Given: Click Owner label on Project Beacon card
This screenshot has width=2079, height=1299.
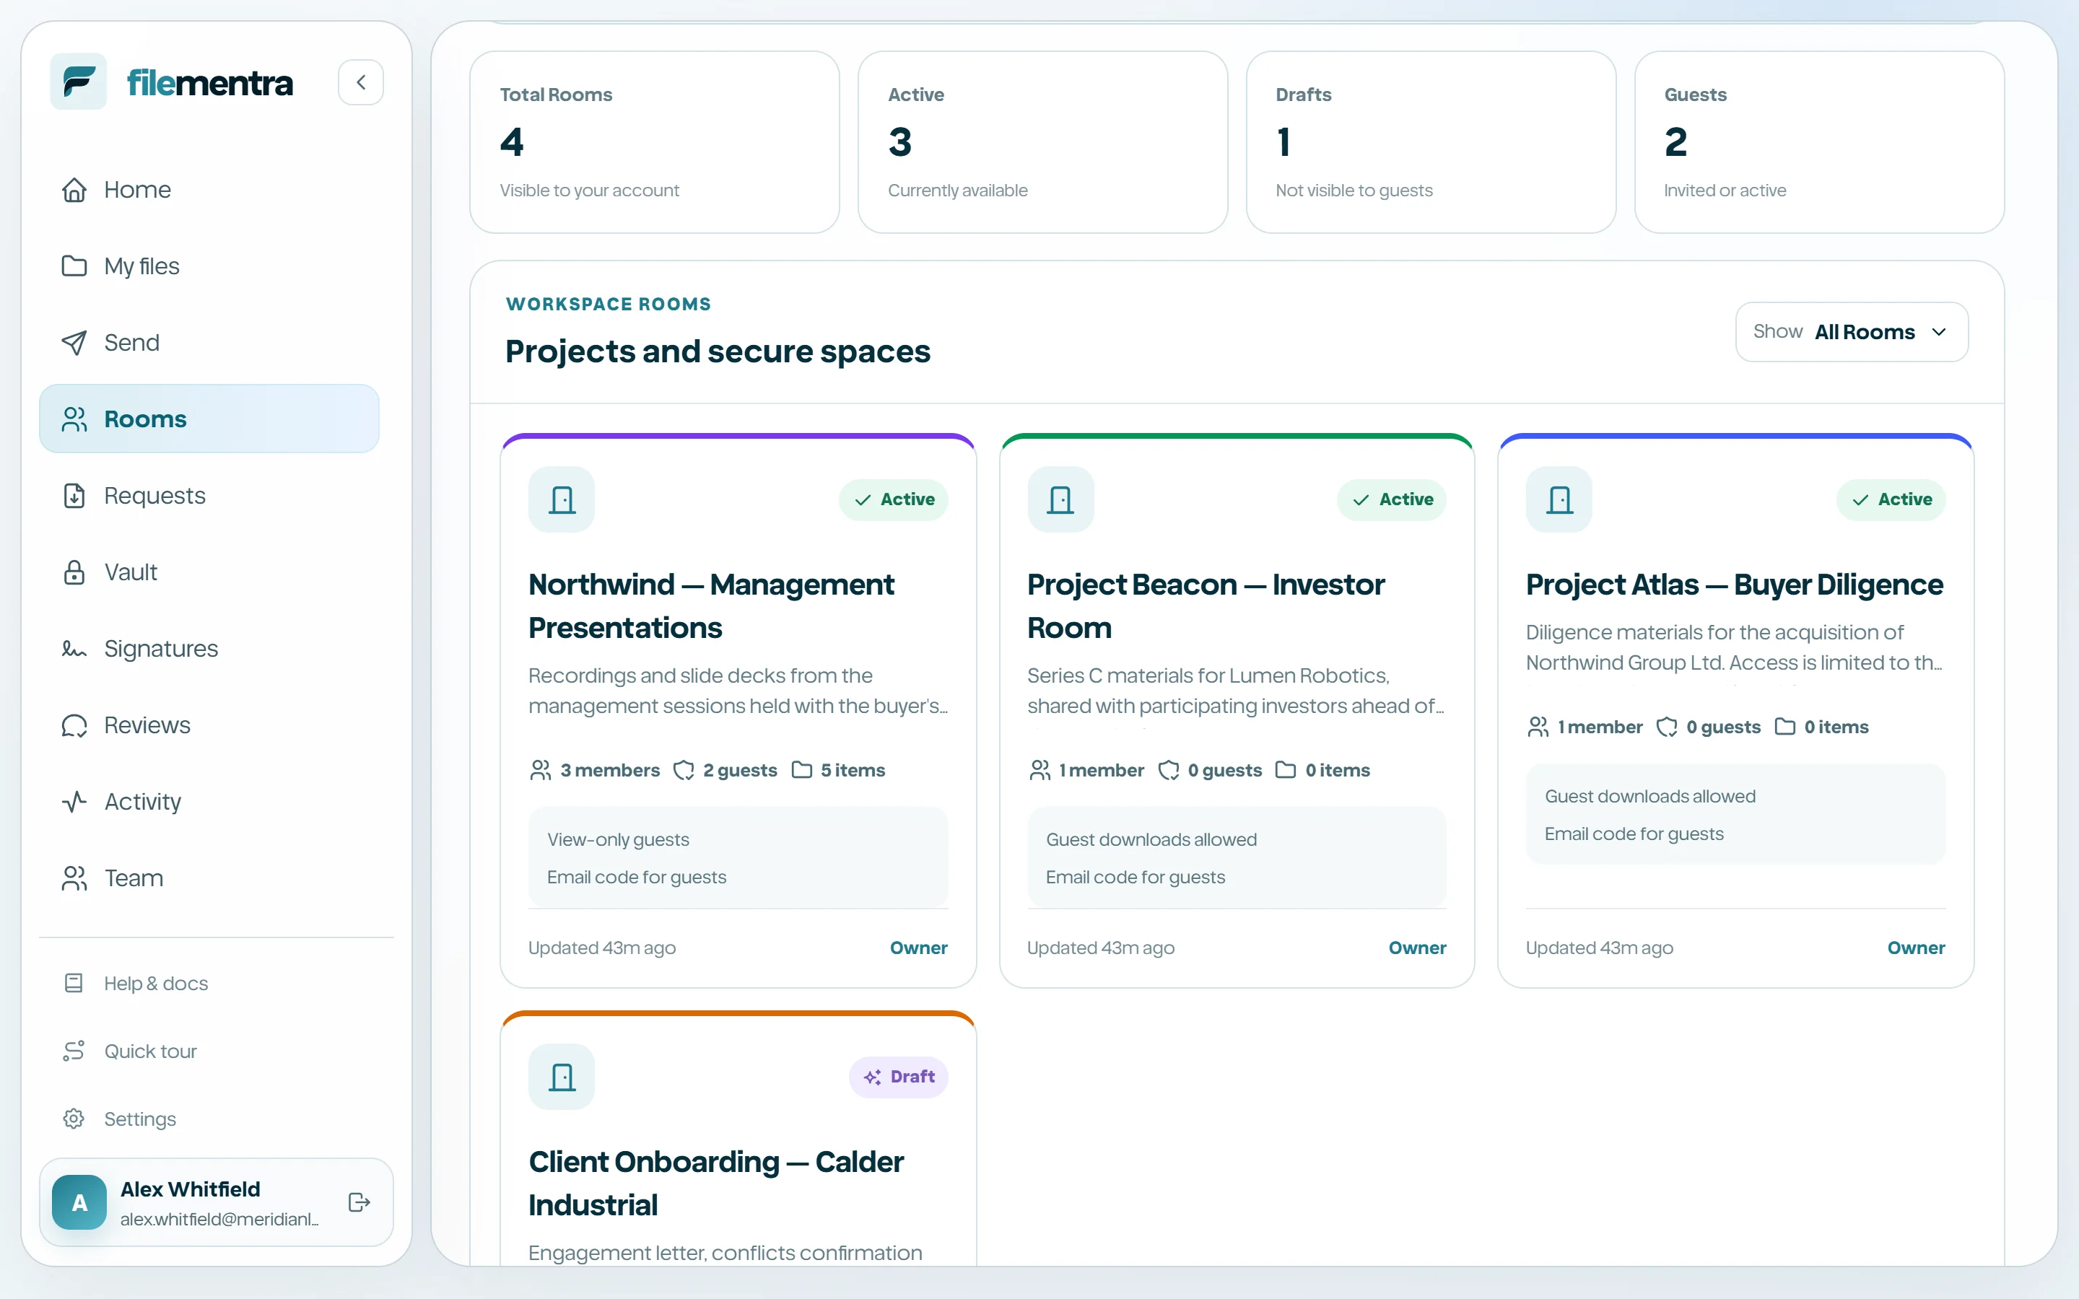Looking at the screenshot, I should pos(1418,948).
